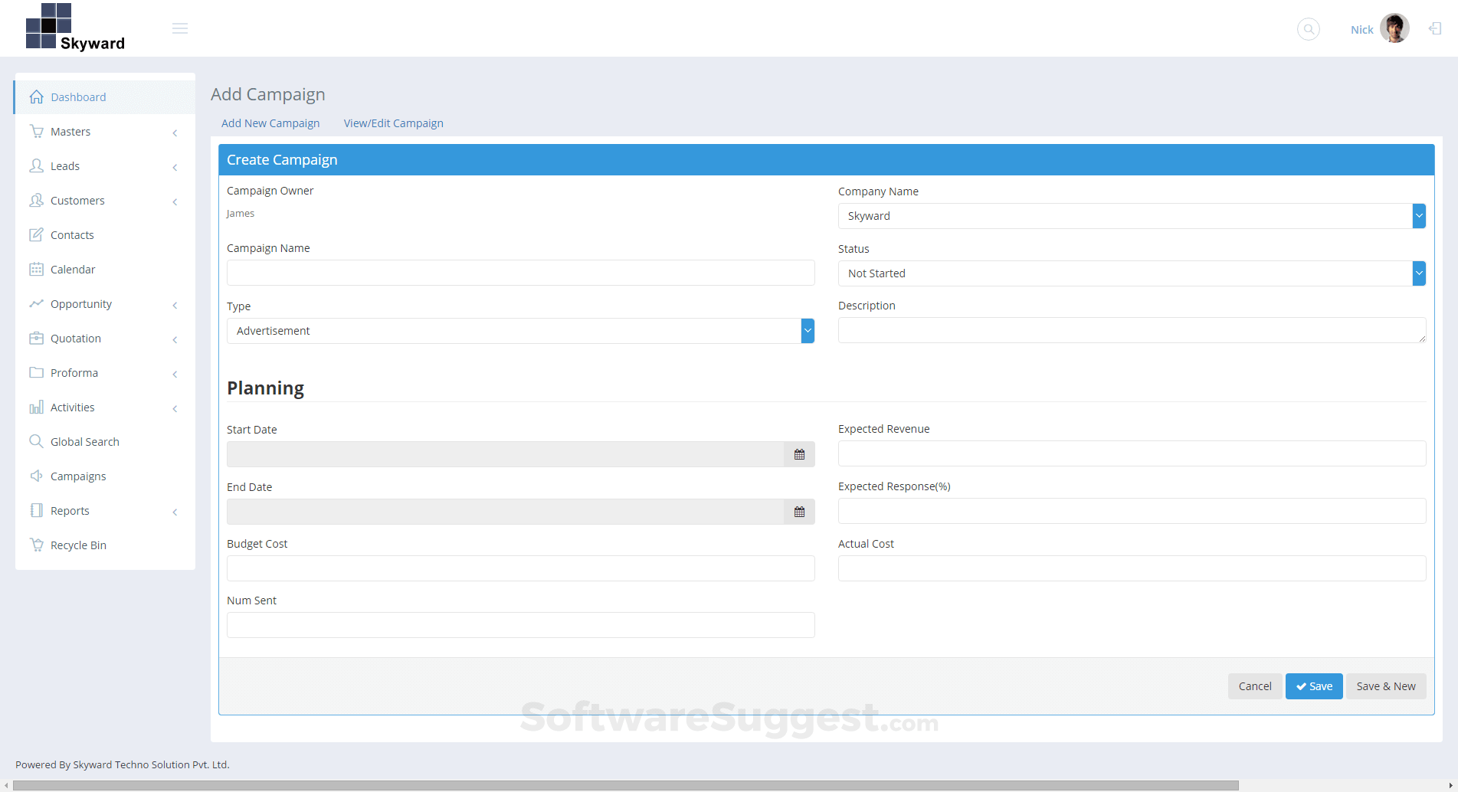Open Contacts from the sidebar icon
The height and width of the screenshot is (792, 1458).
(36, 234)
